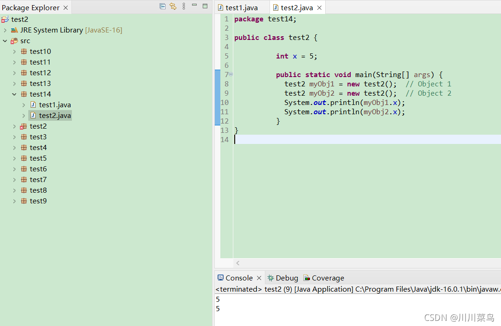Click the test6 package icon

(24, 169)
